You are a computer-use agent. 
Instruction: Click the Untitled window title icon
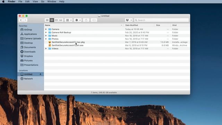(99, 16)
